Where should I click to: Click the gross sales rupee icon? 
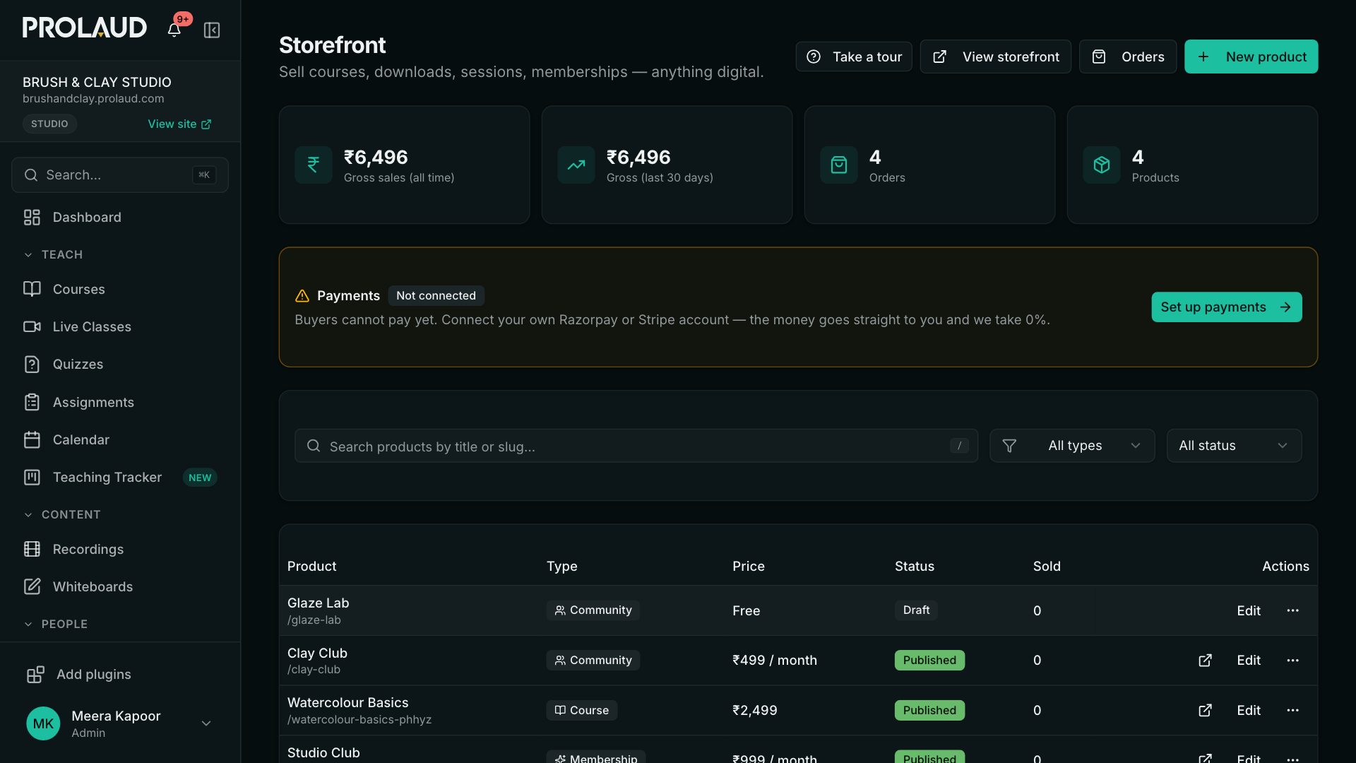pyautogui.click(x=314, y=165)
